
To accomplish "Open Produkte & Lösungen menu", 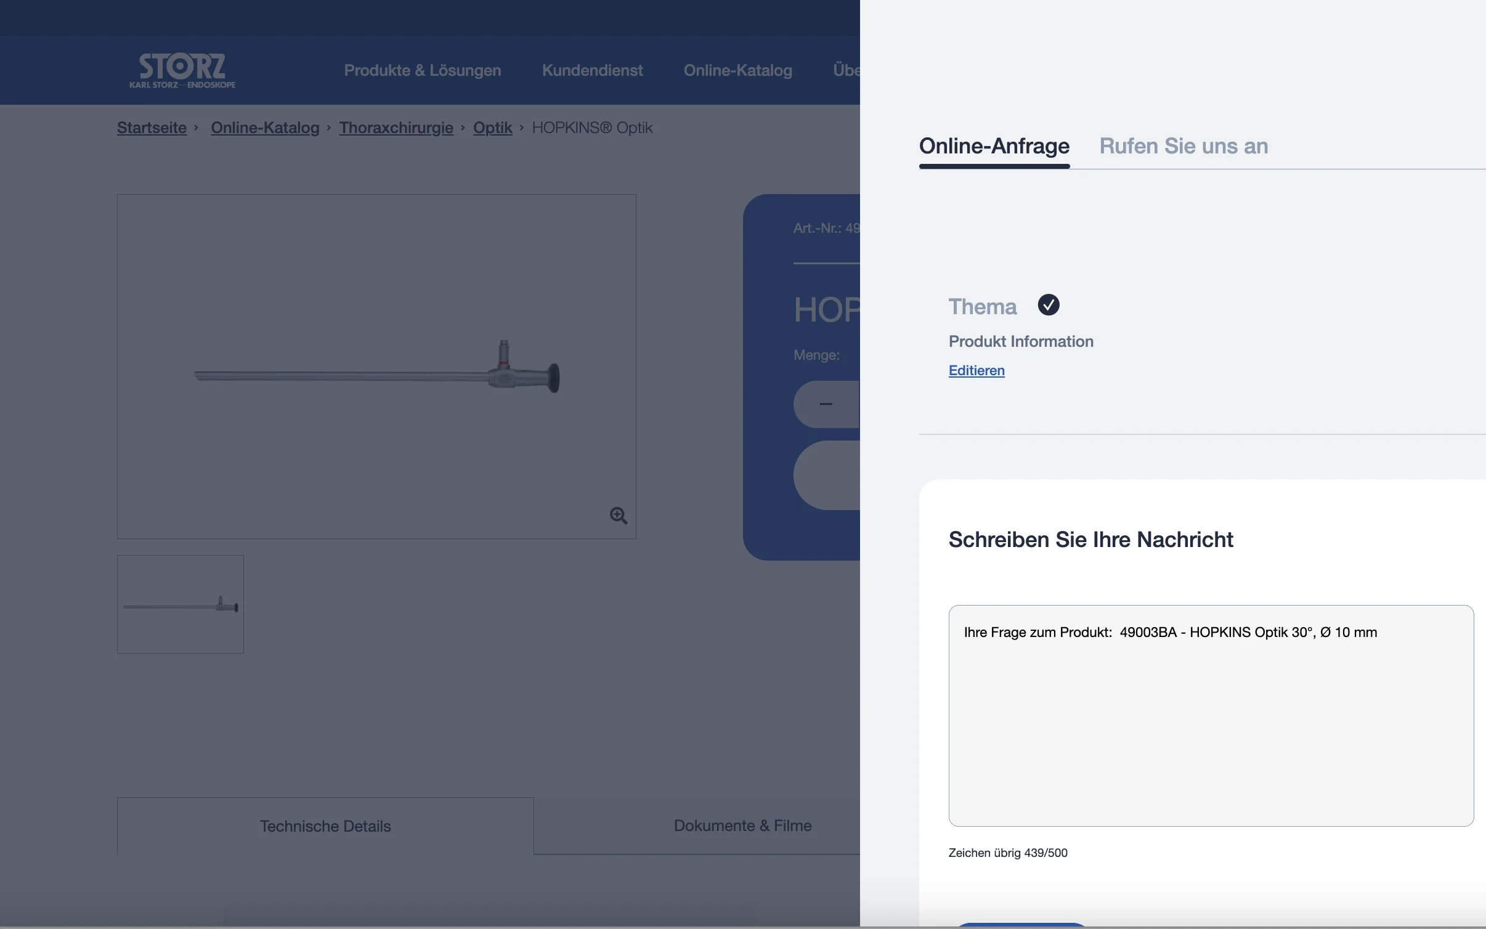I will click(x=423, y=70).
